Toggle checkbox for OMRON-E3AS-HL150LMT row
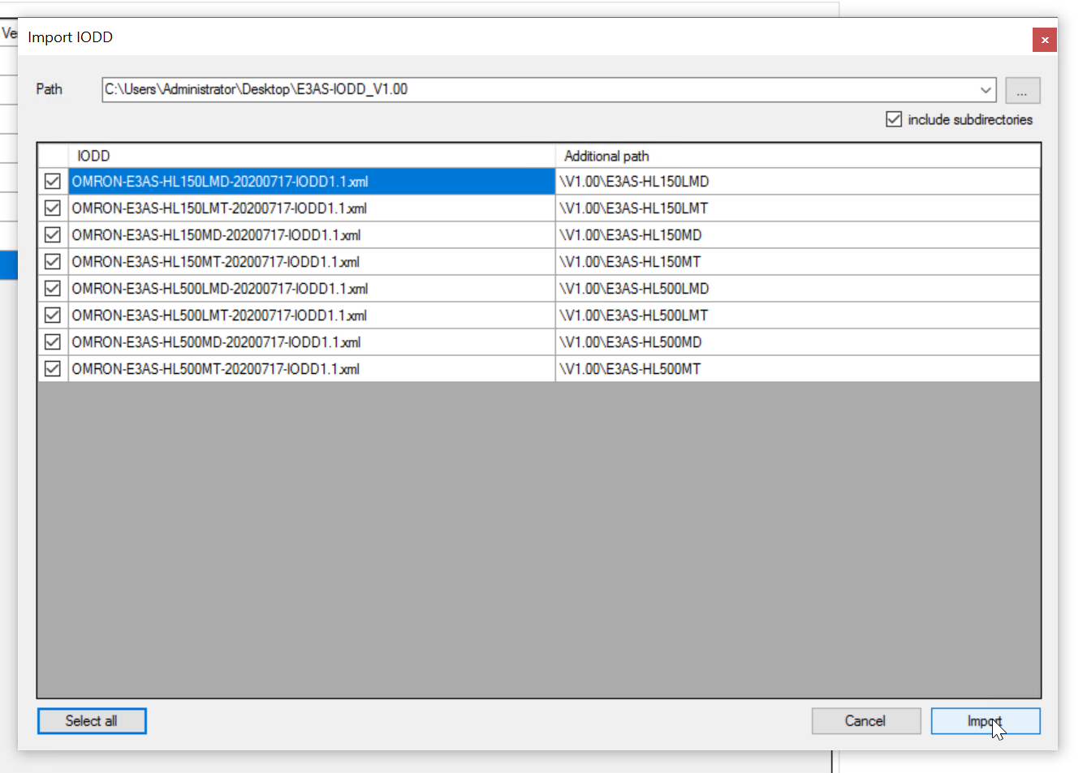Screen dimensions: 1087x773 pyautogui.click(x=53, y=208)
